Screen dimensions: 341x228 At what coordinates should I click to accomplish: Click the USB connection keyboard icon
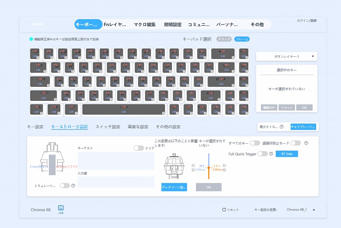(61, 207)
